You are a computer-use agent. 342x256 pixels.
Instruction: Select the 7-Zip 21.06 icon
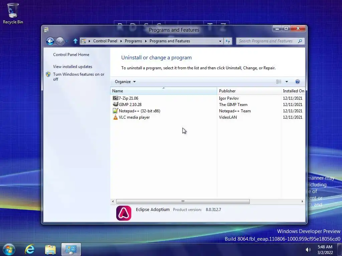pyautogui.click(x=115, y=98)
